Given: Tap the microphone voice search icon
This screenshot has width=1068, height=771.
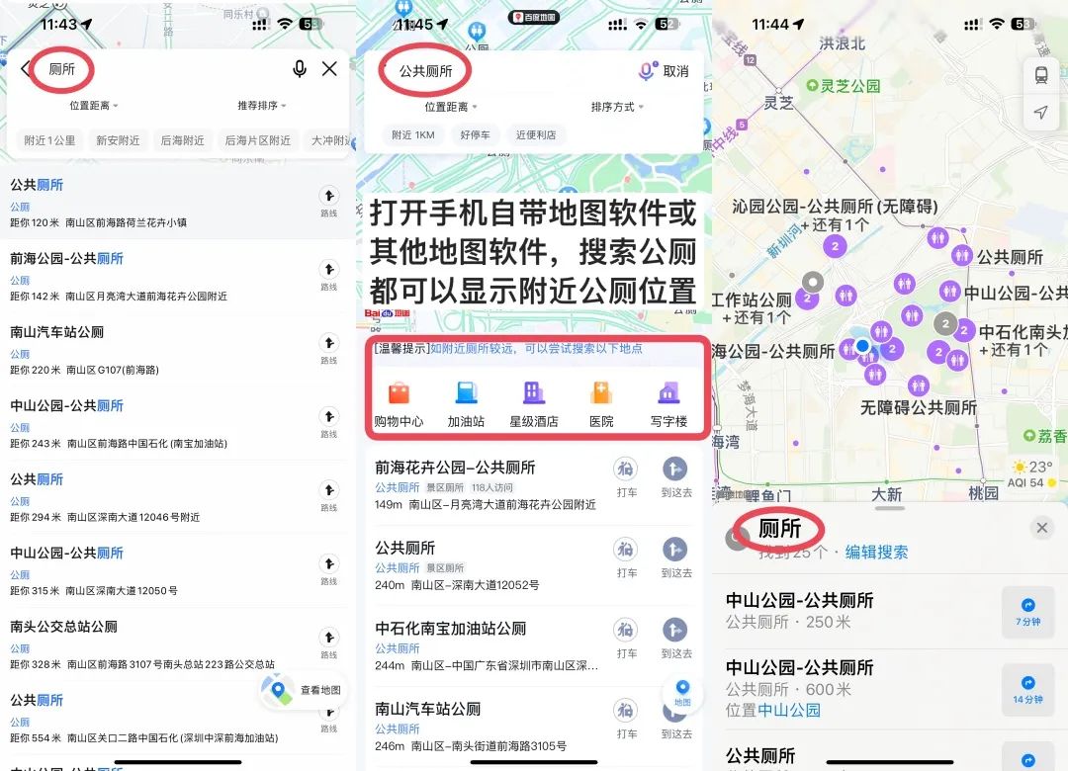Looking at the screenshot, I should (x=299, y=68).
